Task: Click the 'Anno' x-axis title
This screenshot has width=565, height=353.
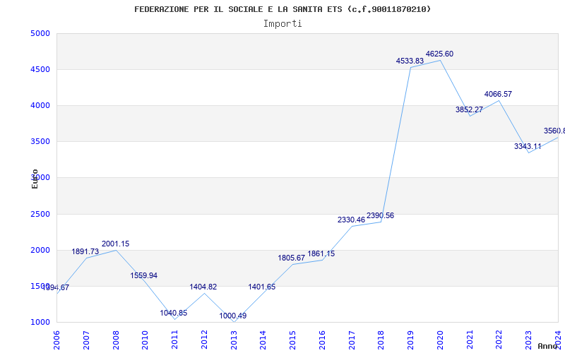Action: [547, 346]
